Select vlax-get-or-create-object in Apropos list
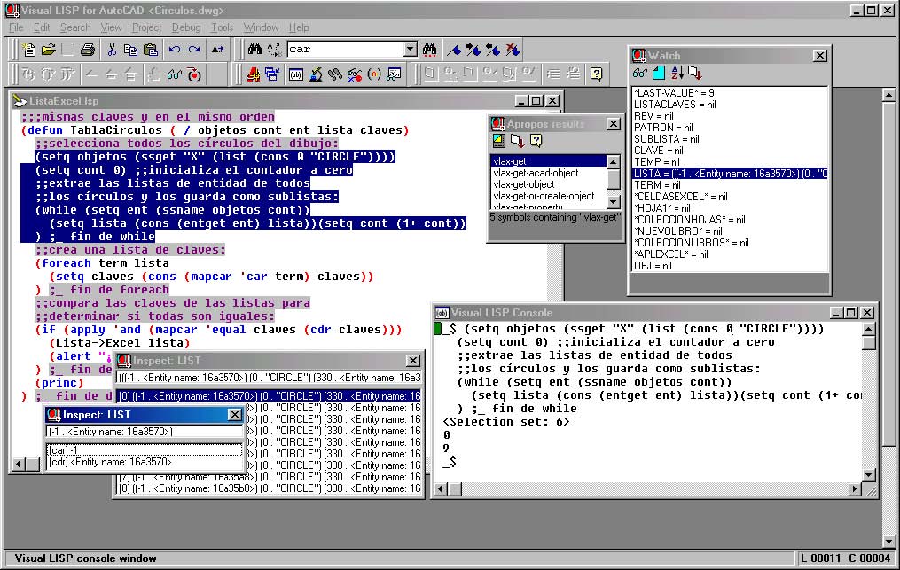 point(548,196)
